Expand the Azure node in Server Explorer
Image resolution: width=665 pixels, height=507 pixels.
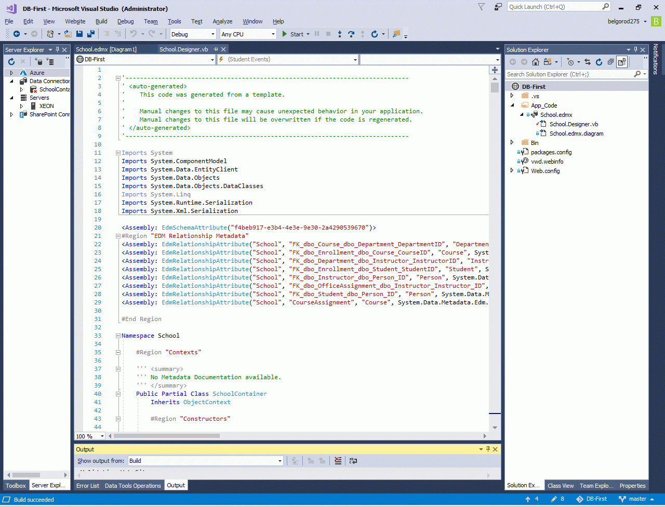[11, 73]
